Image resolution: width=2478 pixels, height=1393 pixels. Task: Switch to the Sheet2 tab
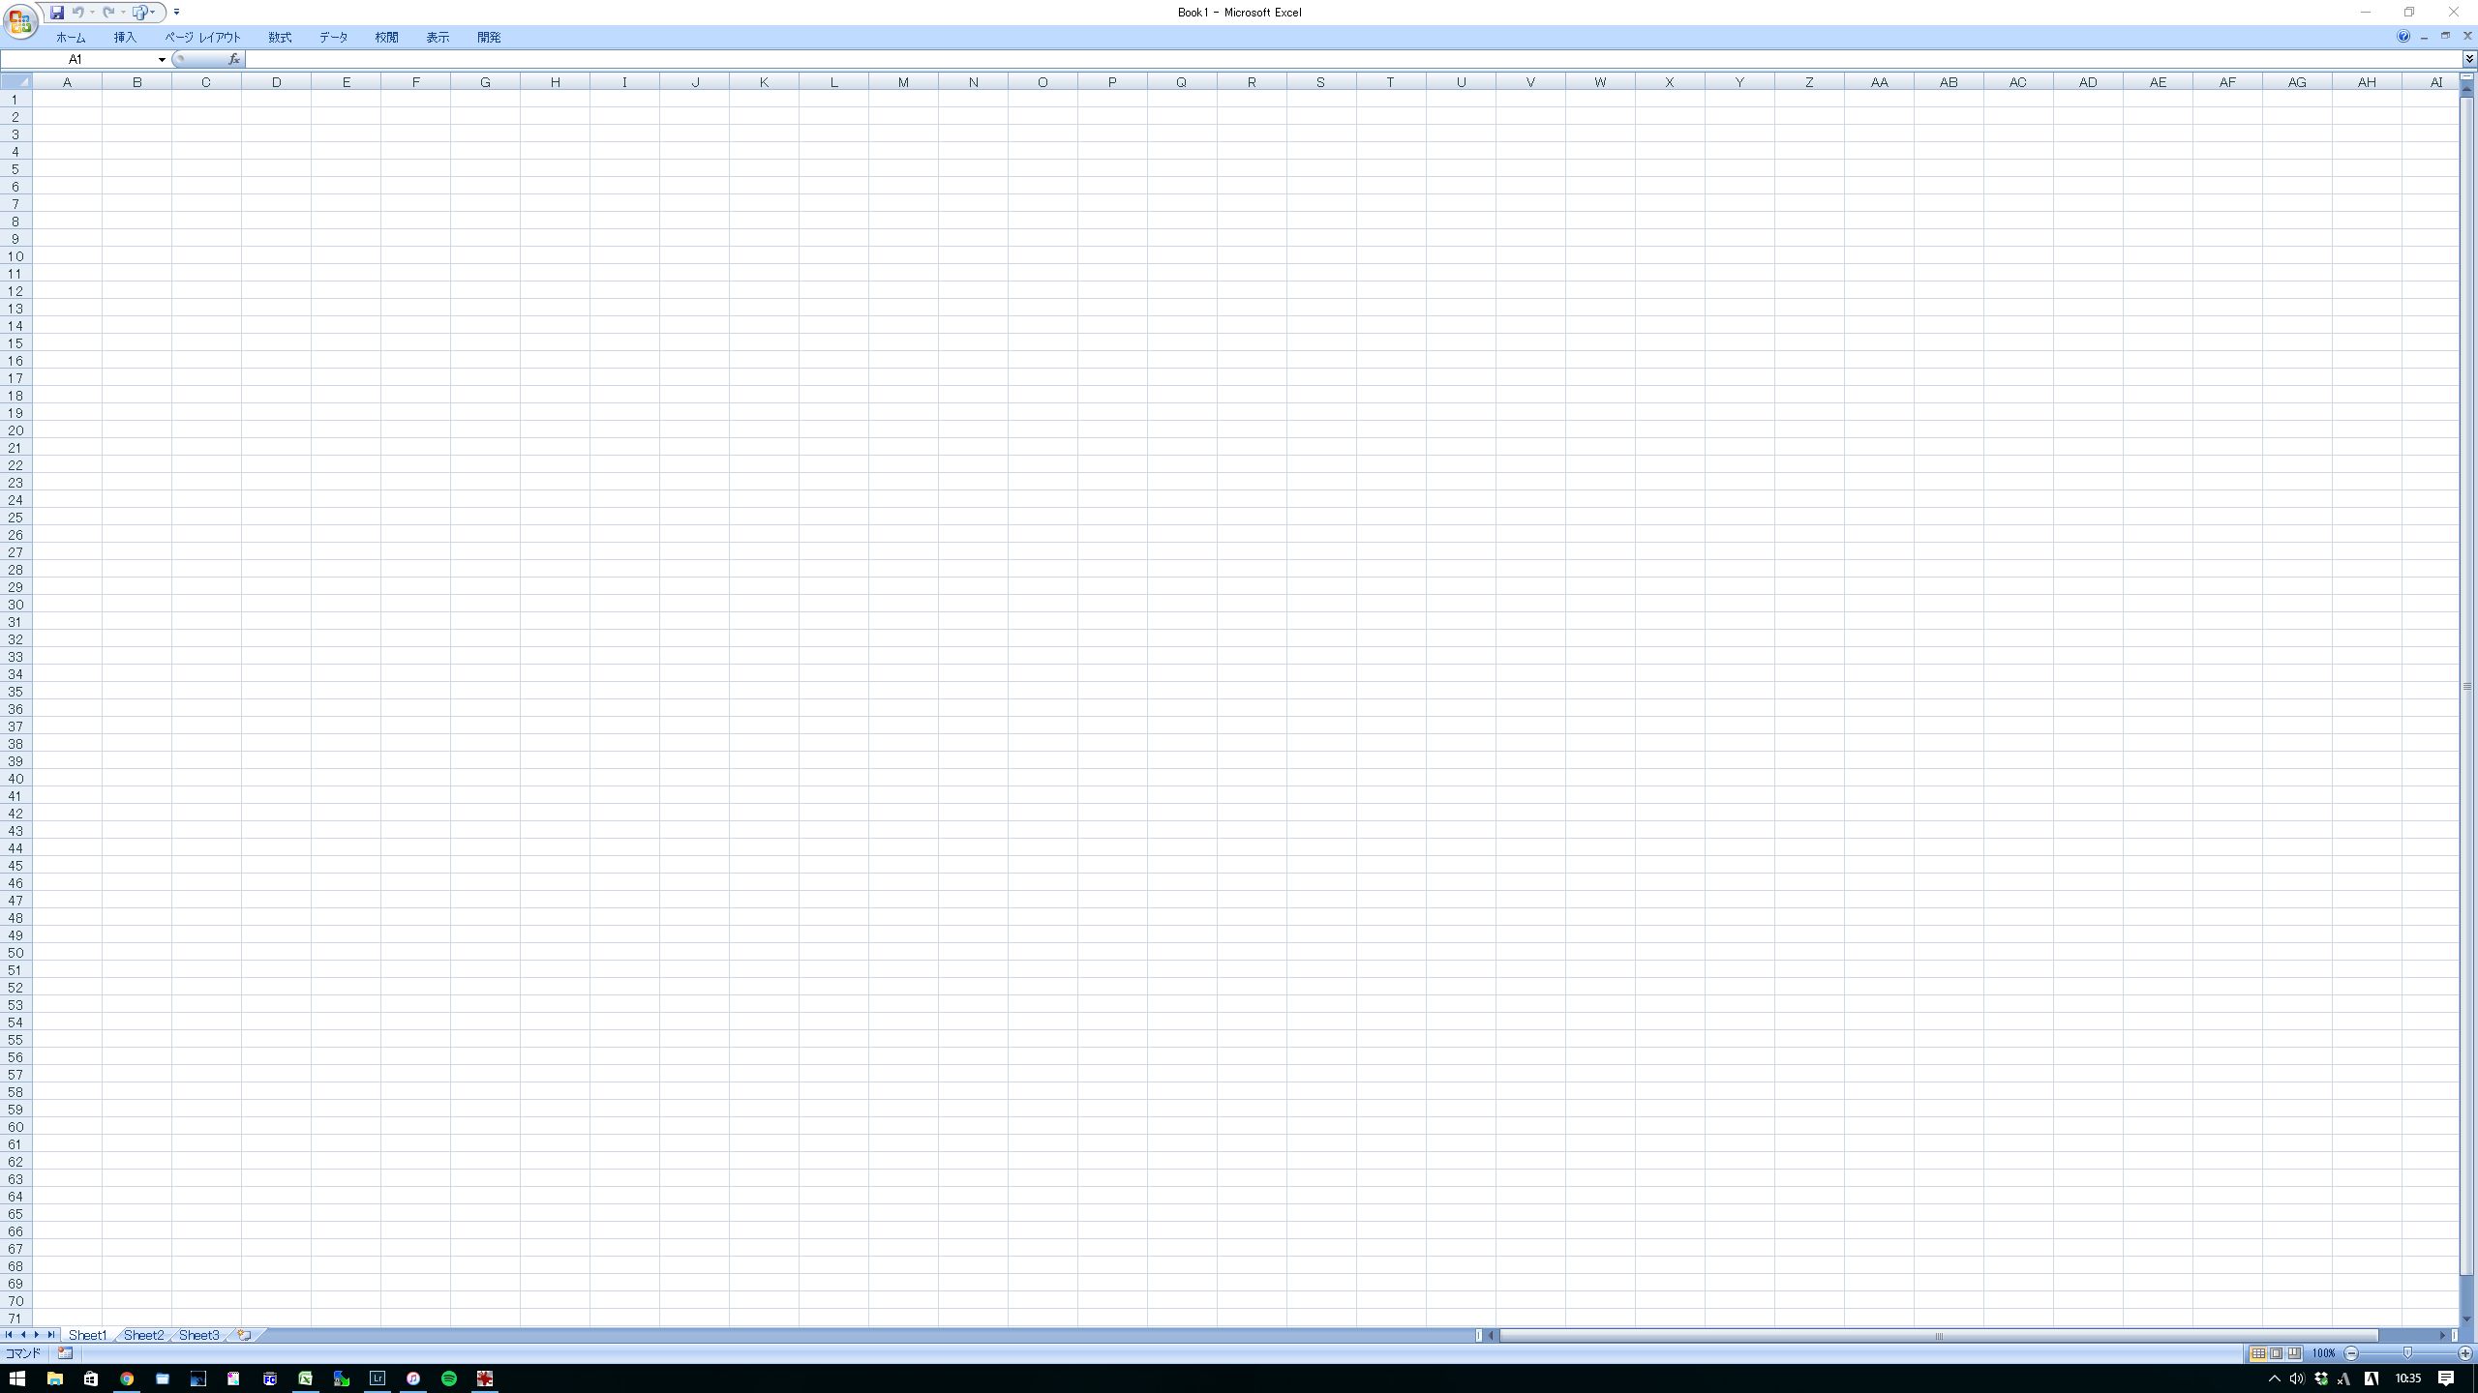tap(143, 1335)
